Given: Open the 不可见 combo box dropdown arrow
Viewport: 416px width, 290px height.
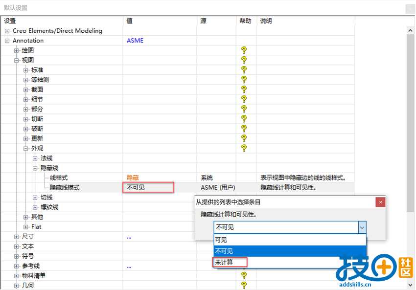Looking at the screenshot, I should tap(362, 227).
